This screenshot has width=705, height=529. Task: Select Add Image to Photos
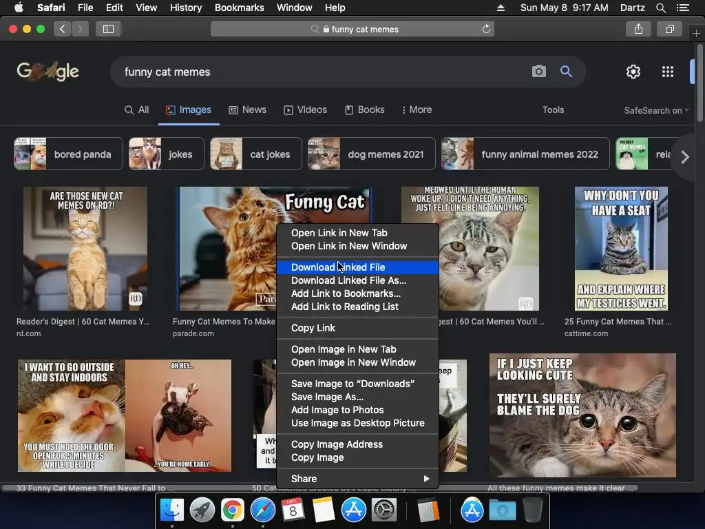point(357,410)
